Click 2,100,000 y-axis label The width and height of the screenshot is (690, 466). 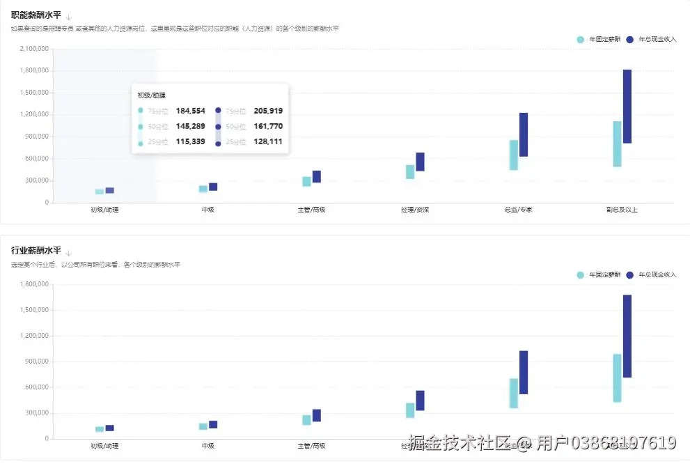(34, 48)
